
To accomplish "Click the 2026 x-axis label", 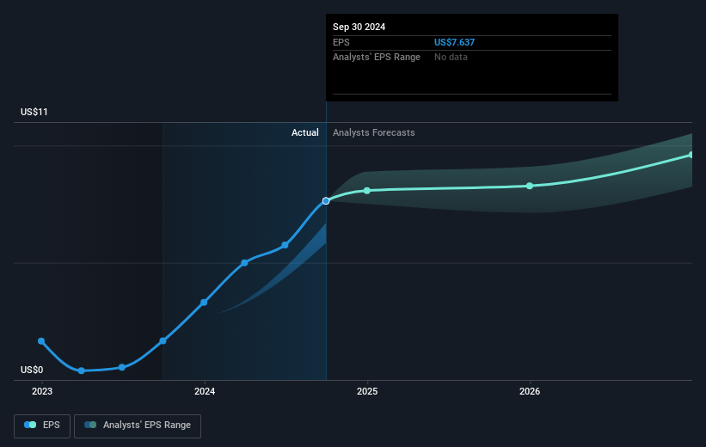I will tap(530, 392).
